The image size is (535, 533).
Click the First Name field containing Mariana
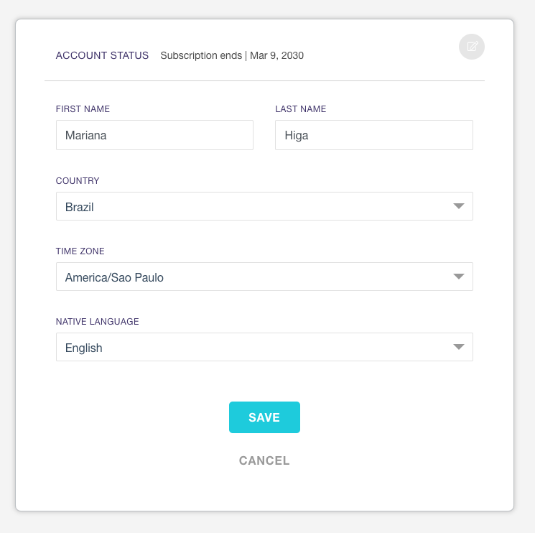click(x=154, y=135)
